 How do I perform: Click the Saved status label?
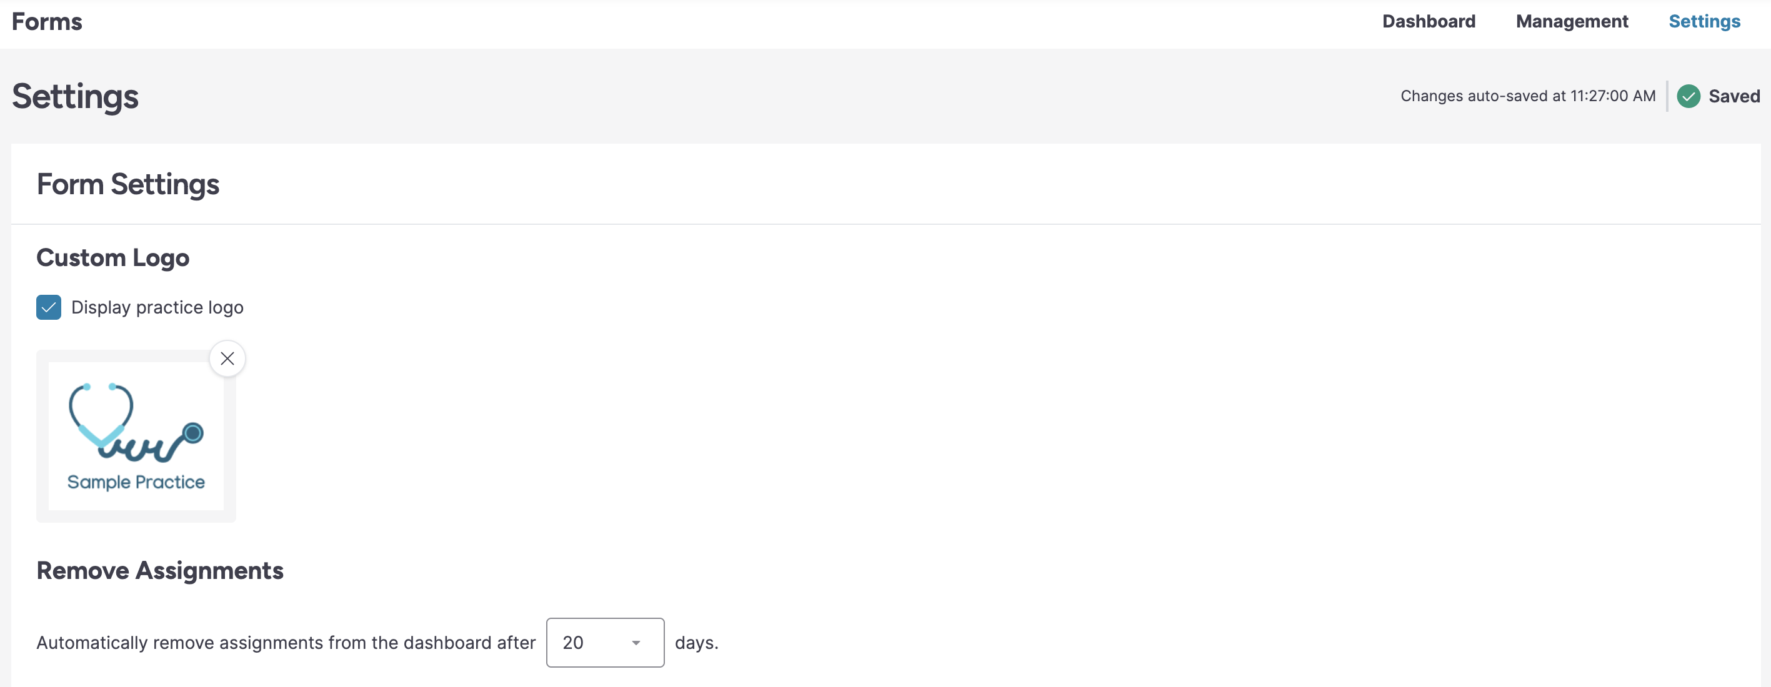point(1733,96)
